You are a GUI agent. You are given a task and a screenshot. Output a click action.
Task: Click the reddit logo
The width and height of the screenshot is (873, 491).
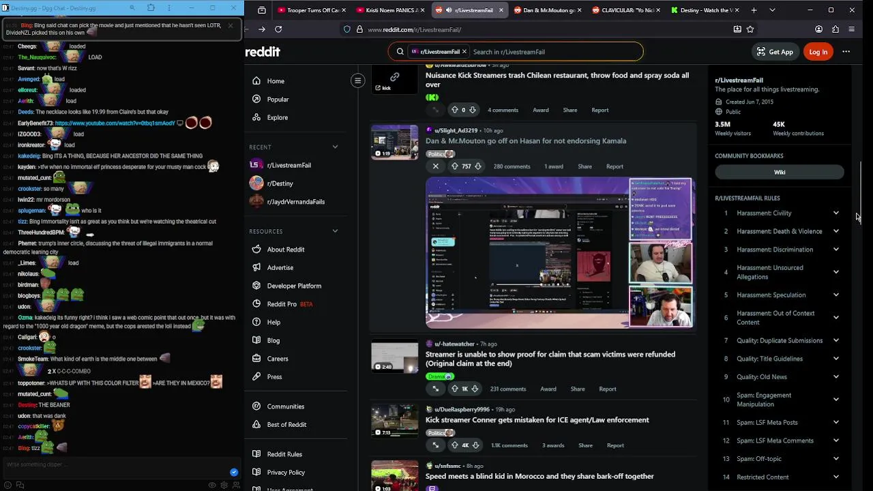263,52
